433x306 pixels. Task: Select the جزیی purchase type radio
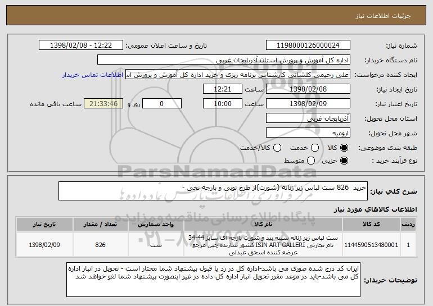pyautogui.click(x=344, y=161)
